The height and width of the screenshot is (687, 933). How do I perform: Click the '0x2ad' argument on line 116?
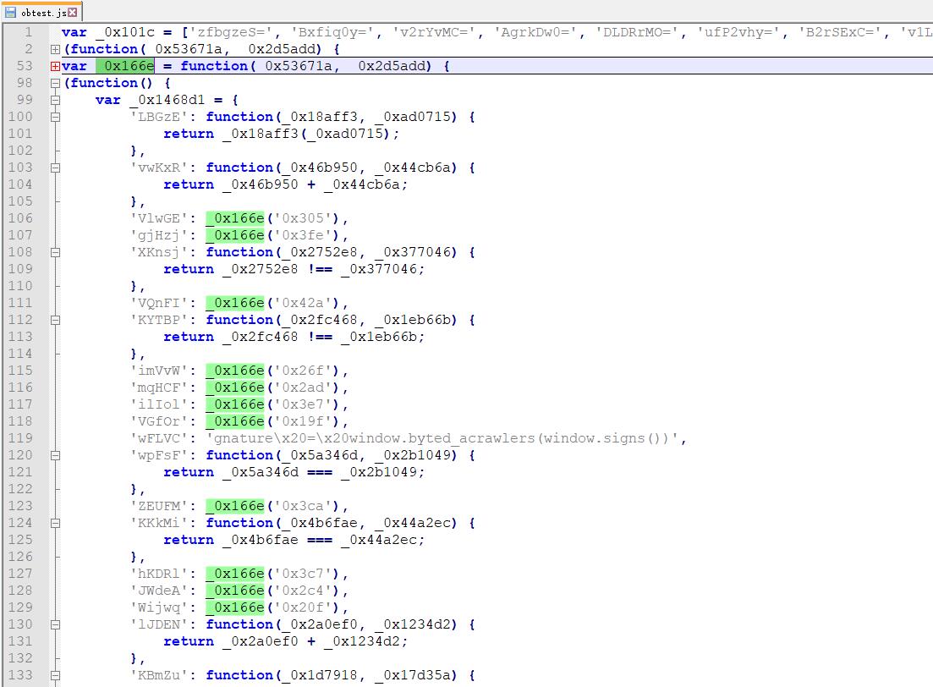point(302,387)
